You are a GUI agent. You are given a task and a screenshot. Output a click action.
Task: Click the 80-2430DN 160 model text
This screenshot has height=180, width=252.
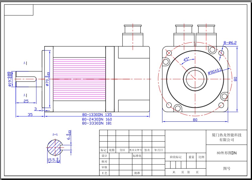[97, 119]
